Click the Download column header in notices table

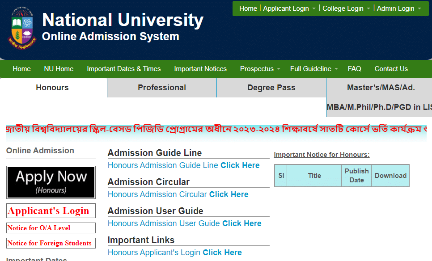390,176
